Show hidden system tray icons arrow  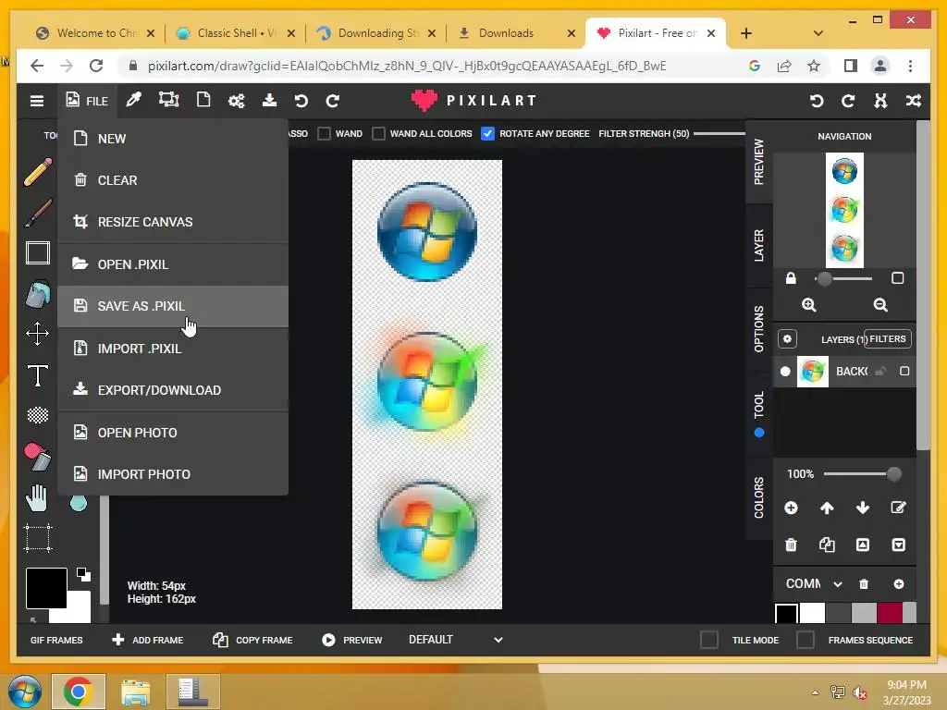815,692
